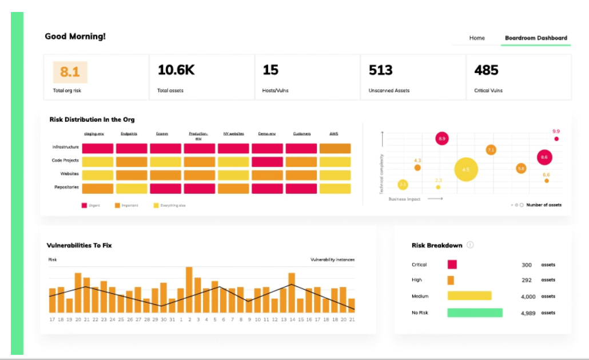
Task: Open the 513 Unscanned Assets card
Action: [413, 77]
